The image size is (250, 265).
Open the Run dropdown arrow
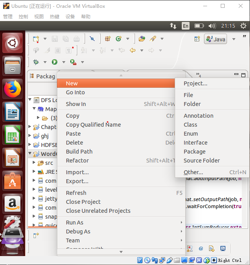click(64, 62)
